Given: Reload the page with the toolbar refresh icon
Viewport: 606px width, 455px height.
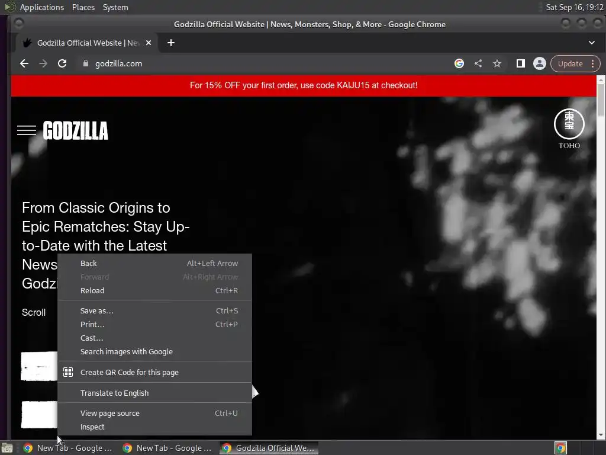Looking at the screenshot, I should (x=62, y=63).
